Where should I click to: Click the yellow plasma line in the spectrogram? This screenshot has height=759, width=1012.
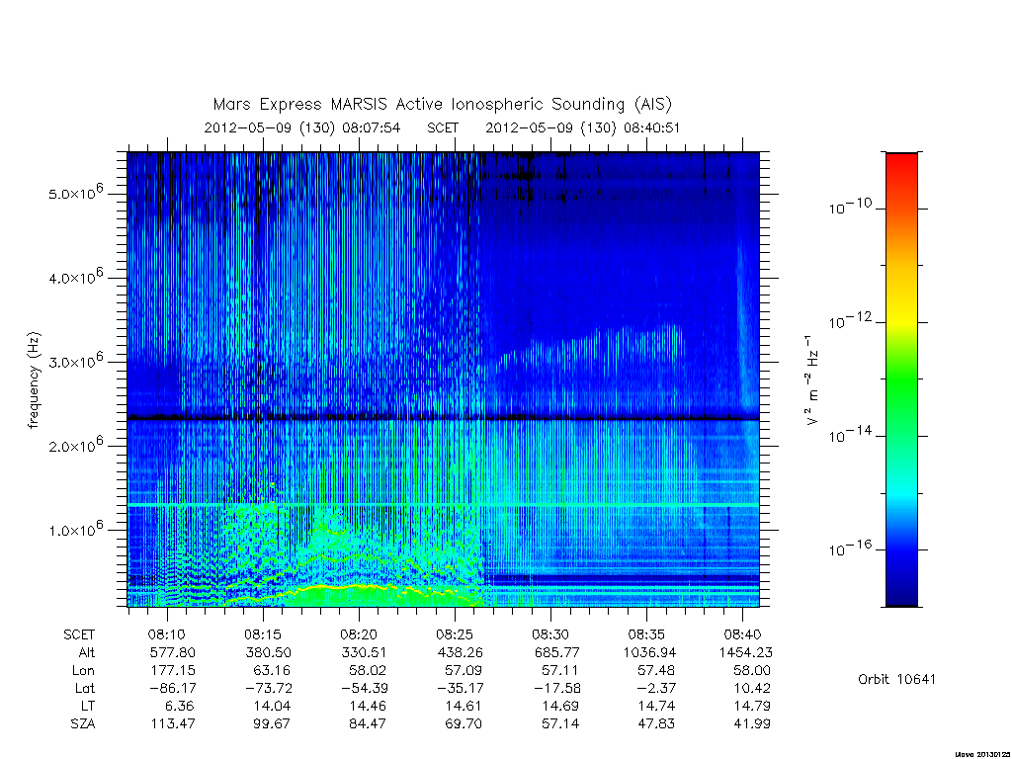coord(336,587)
